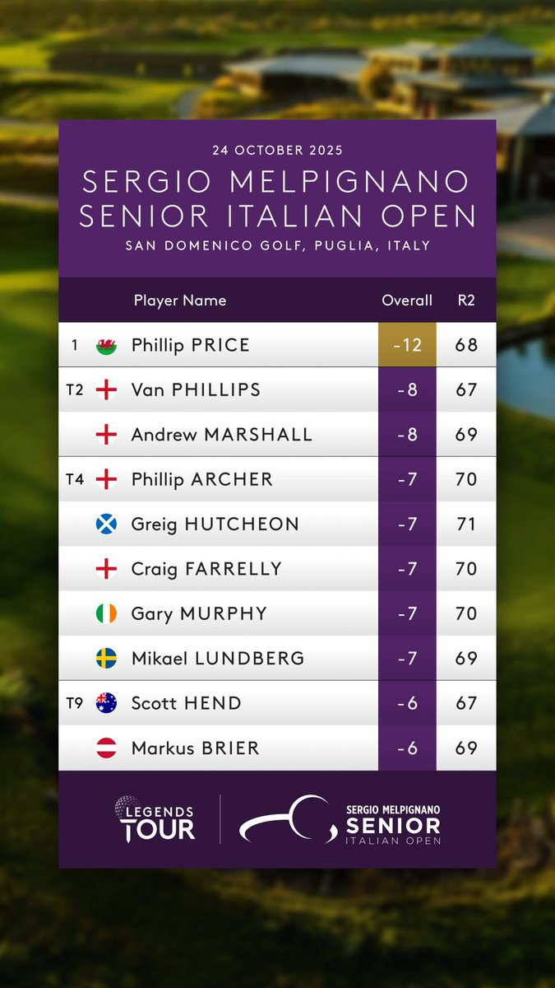
Task: Click the Ireland flag beside Gary Murphy
Action: coord(106,614)
